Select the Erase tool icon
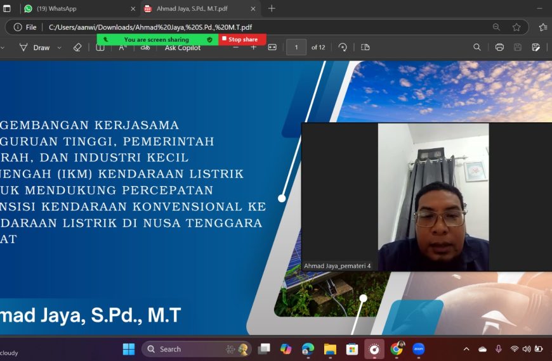Viewport: 552px width, 361px height. 77,47
